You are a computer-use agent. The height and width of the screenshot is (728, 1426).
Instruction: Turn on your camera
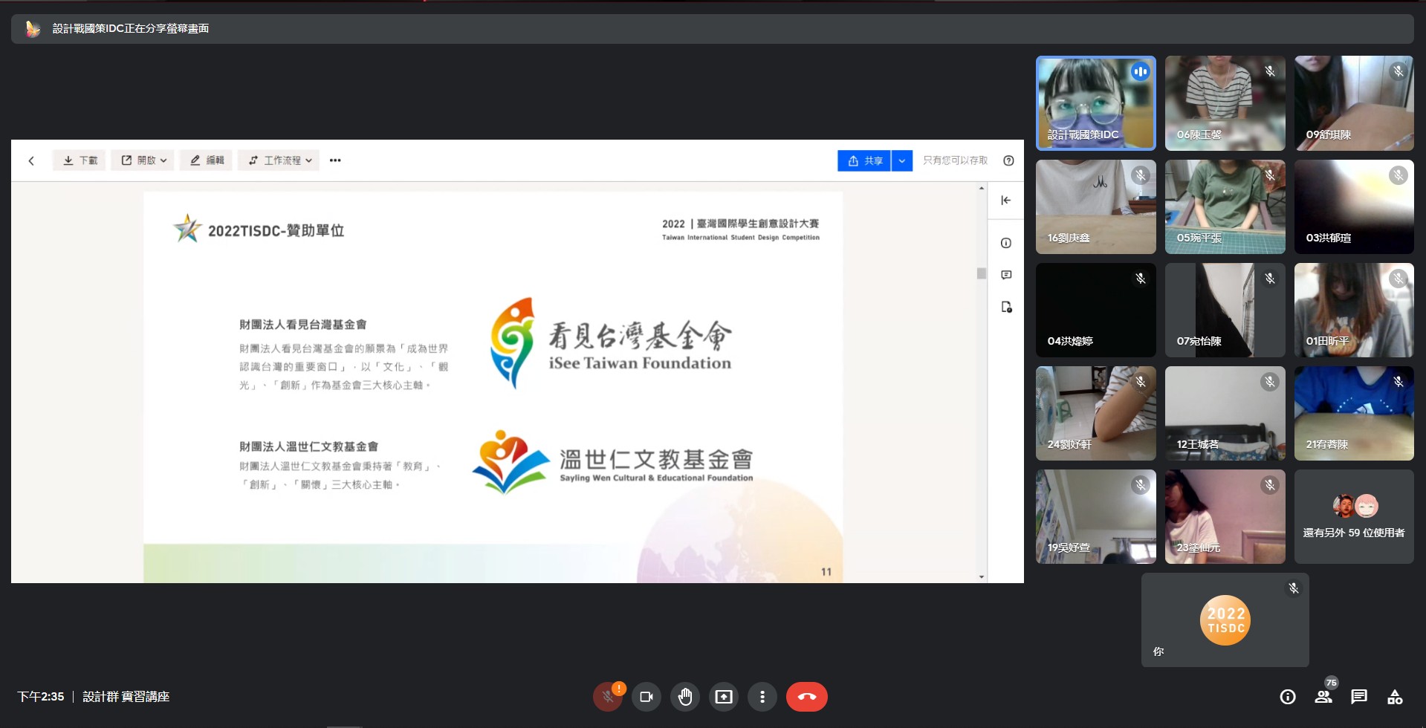coord(646,696)
